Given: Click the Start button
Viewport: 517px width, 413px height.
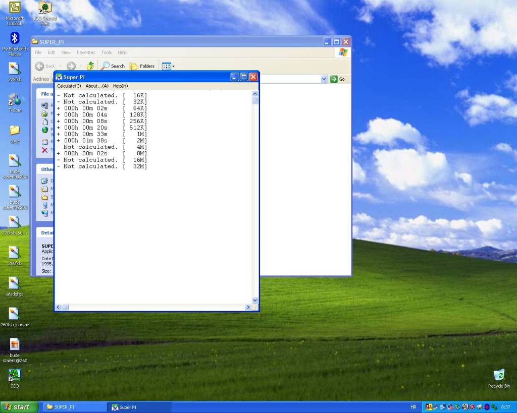Looking at the screenshot, I should (x=19, y=407).
